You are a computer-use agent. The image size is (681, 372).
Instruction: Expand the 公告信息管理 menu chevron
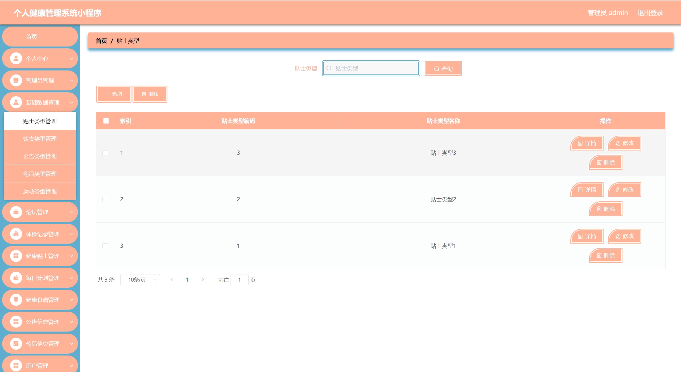point(71,322)
